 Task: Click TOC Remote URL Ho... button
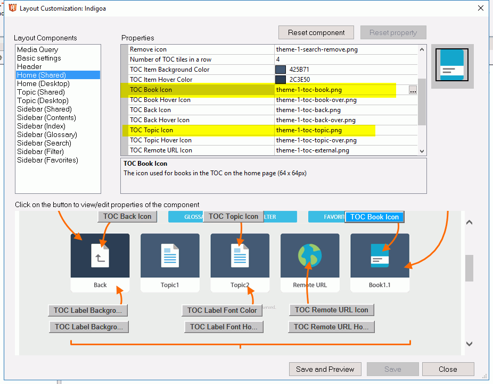[x=331, y=327]
